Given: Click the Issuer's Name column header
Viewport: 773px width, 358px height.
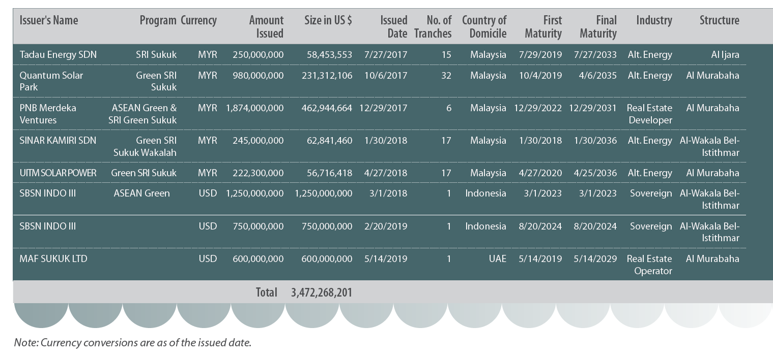Looking at the screenshot, I should tap(49, 20).
